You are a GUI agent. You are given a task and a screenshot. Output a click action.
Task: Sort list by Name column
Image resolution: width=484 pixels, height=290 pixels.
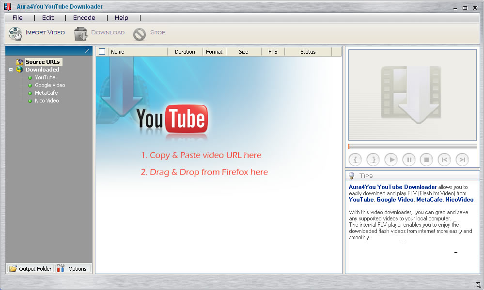[x=138, y=52]
